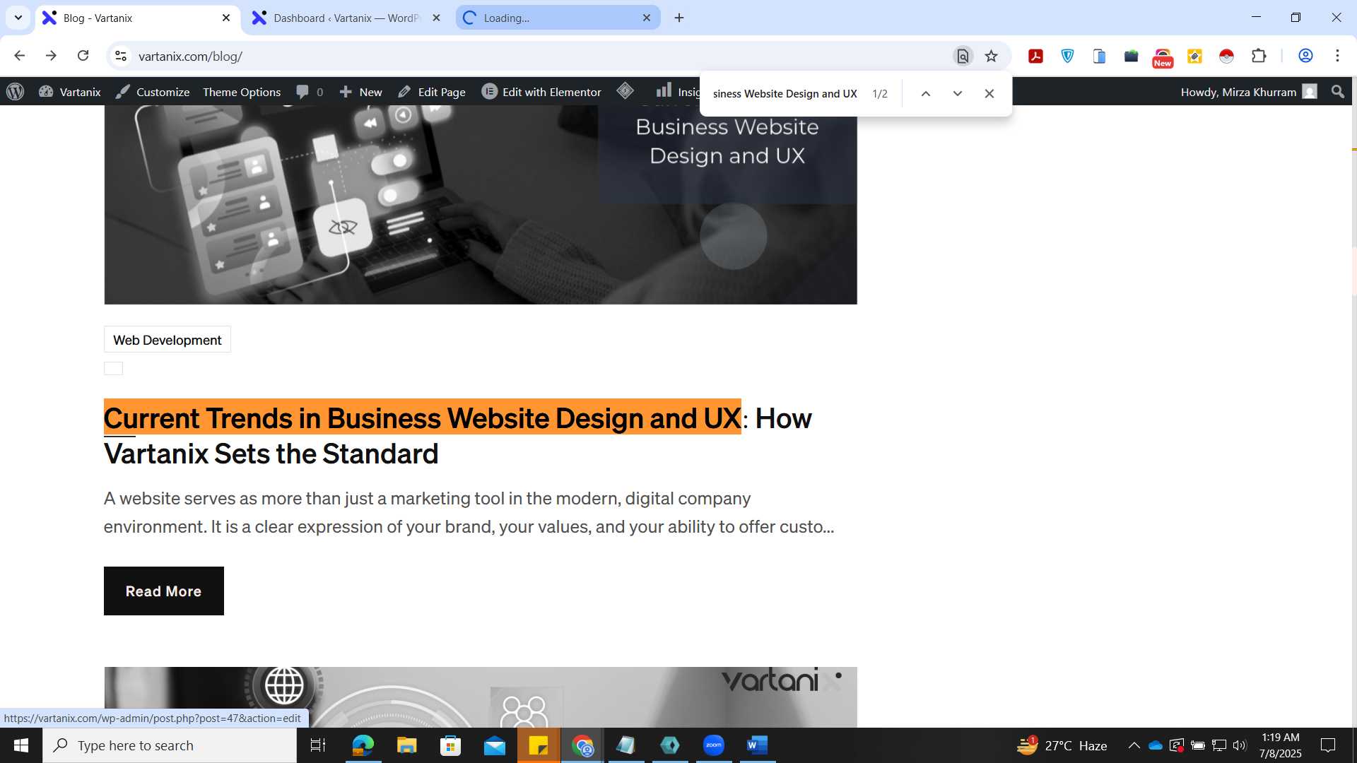1357x763 pixels.
Task: Open the volume speaker icon
Action: 1240,745
